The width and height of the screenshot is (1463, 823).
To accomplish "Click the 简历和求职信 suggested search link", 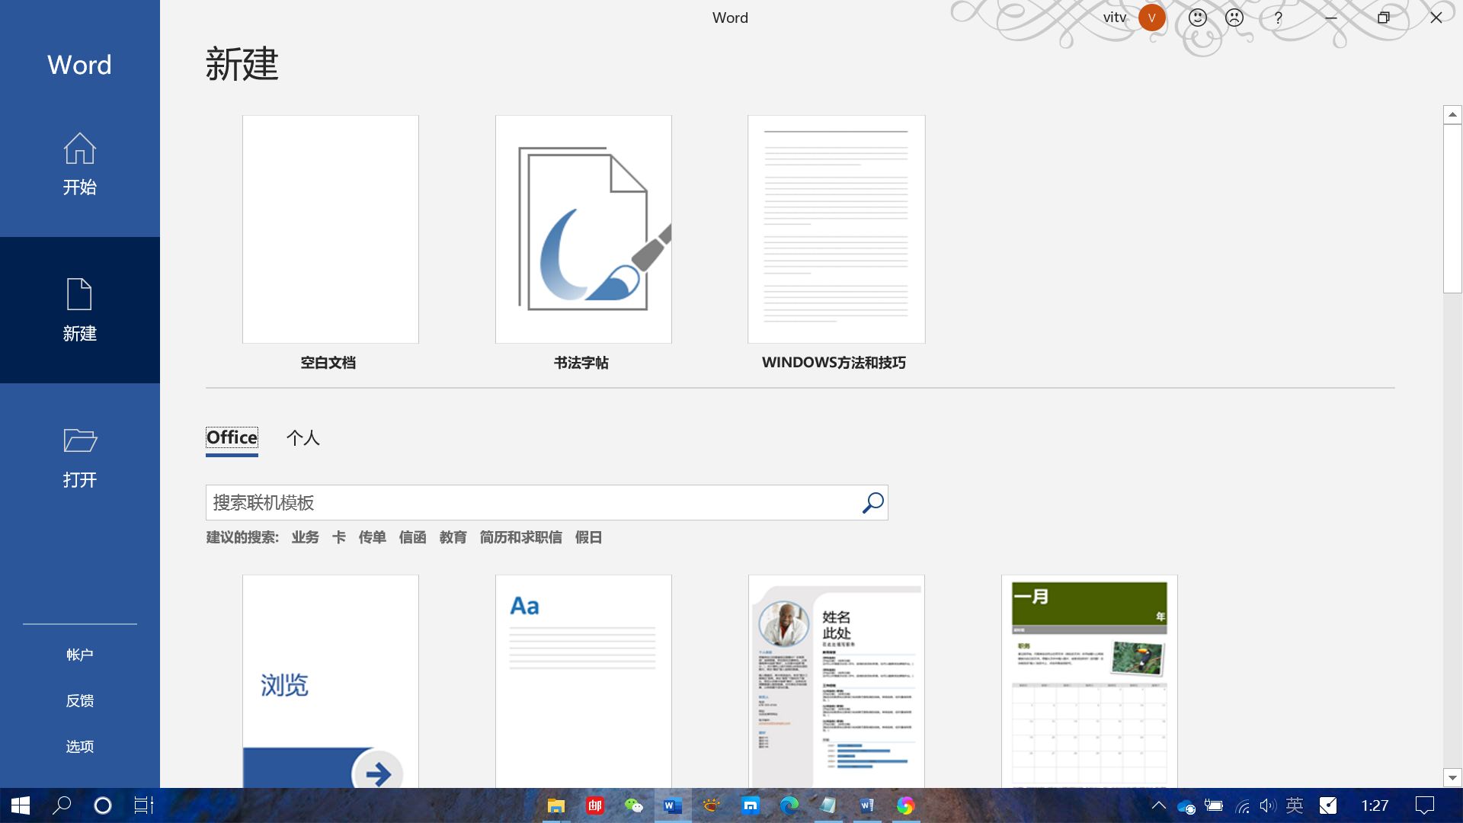I will 520,537.
